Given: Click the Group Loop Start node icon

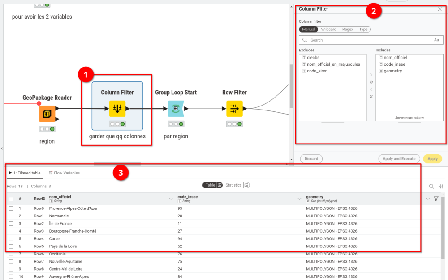Looking at the screenshot, I should [176, 108].
